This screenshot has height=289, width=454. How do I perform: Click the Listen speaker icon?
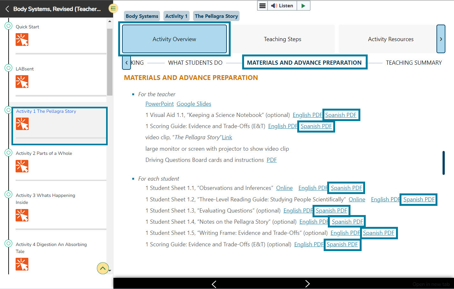(275, 5)
